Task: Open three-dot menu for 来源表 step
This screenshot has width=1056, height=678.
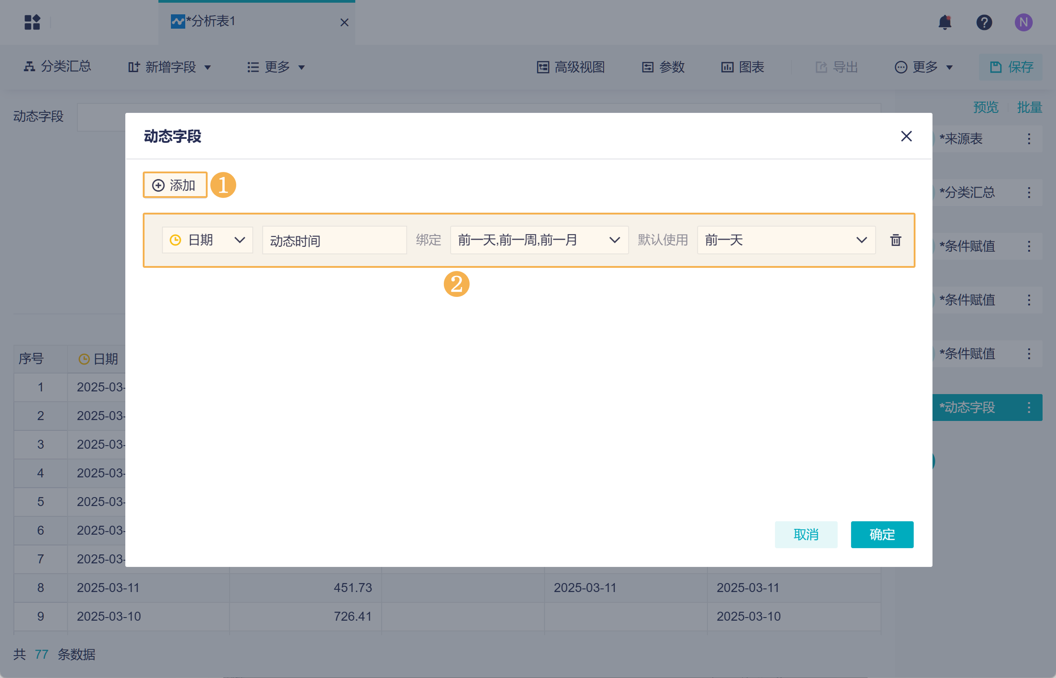Action: (x=1029, y=139)
